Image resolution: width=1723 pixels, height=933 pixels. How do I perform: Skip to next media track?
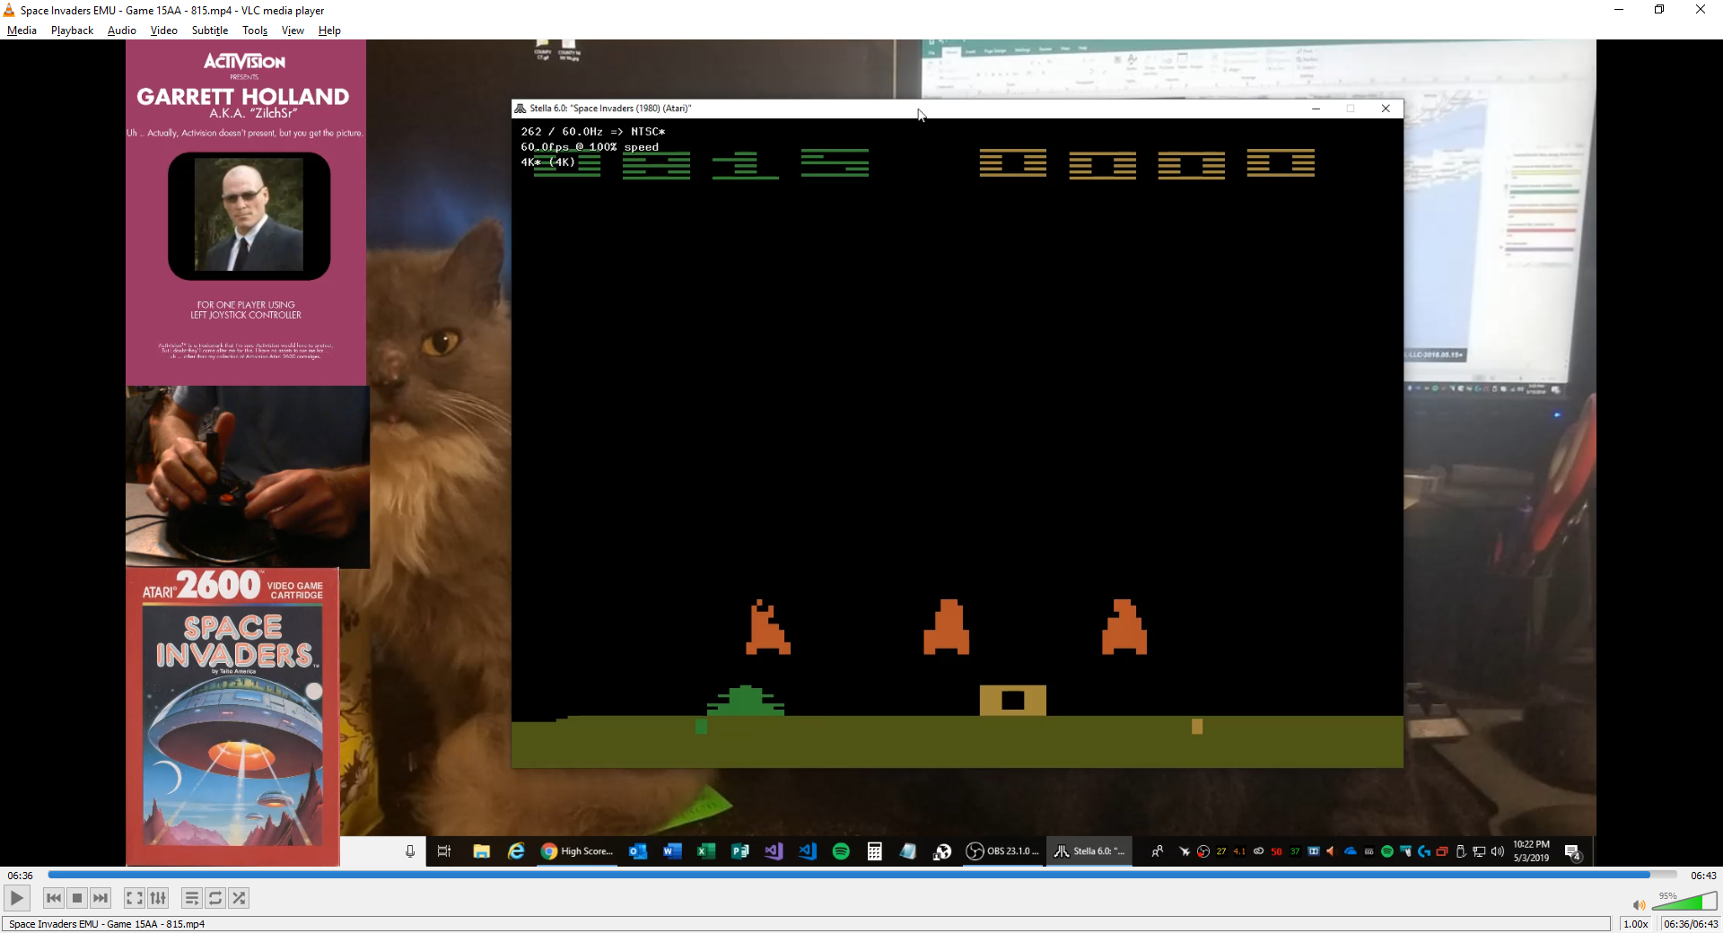pyautogui.click(x=101, y=898)
